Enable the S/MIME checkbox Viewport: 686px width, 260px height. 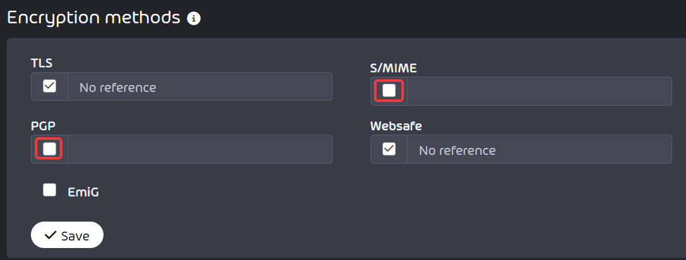click(x=389, y=91)
